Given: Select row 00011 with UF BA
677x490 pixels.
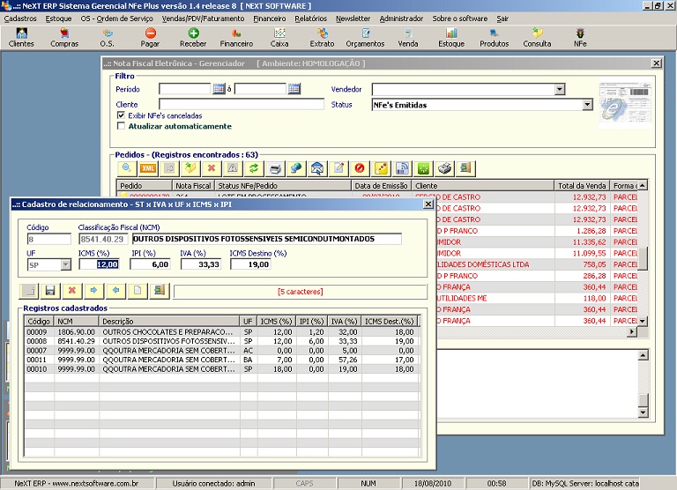Looking at the screenshot, I should tap(221, 360).
